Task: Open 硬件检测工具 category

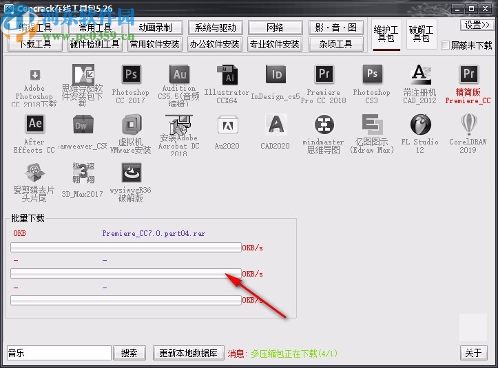Action: point(95,44)
